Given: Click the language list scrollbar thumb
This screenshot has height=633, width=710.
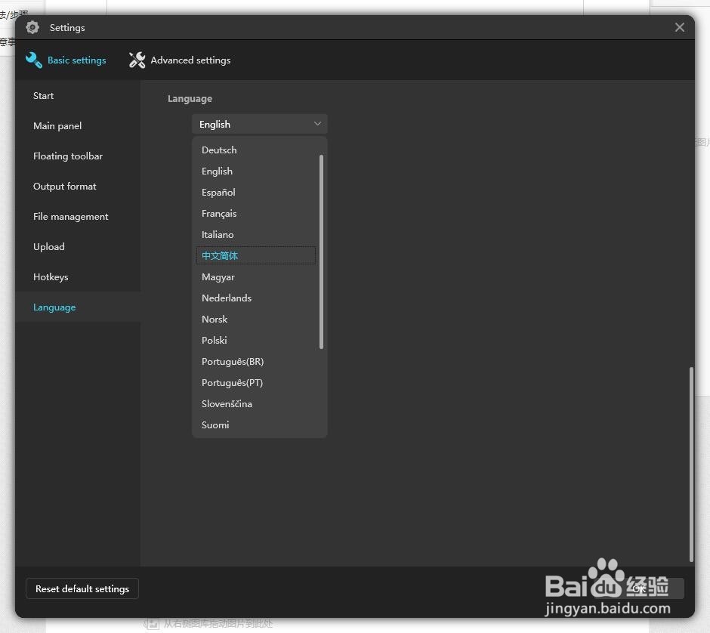Looking at the screenshot, I should (321, 252).
